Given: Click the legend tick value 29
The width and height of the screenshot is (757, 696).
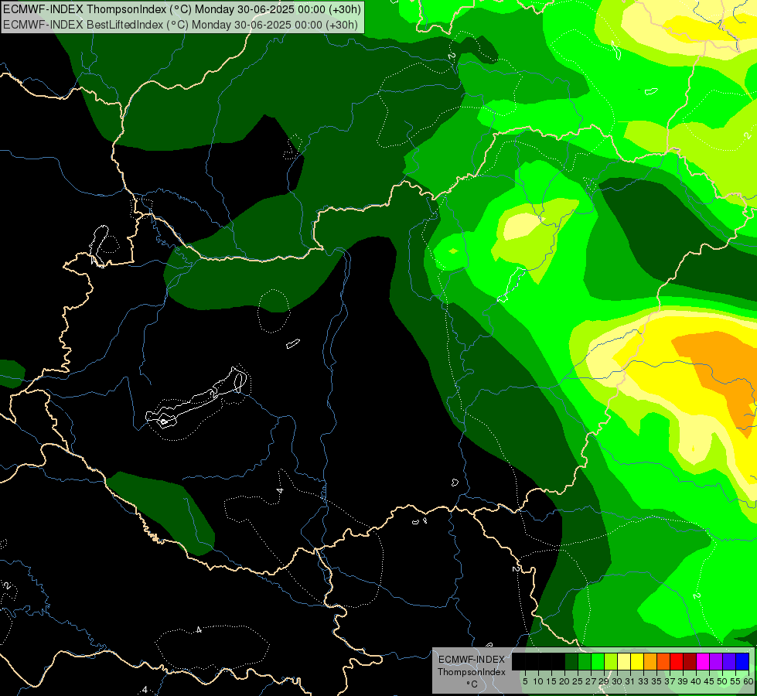Looking at the screenshot, I should [604, 681].
